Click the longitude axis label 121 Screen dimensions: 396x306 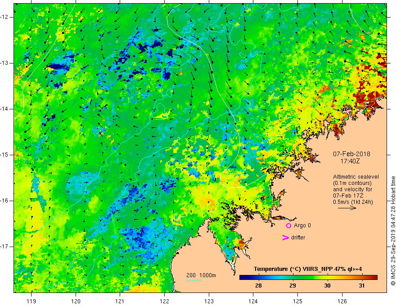(120, 301)
